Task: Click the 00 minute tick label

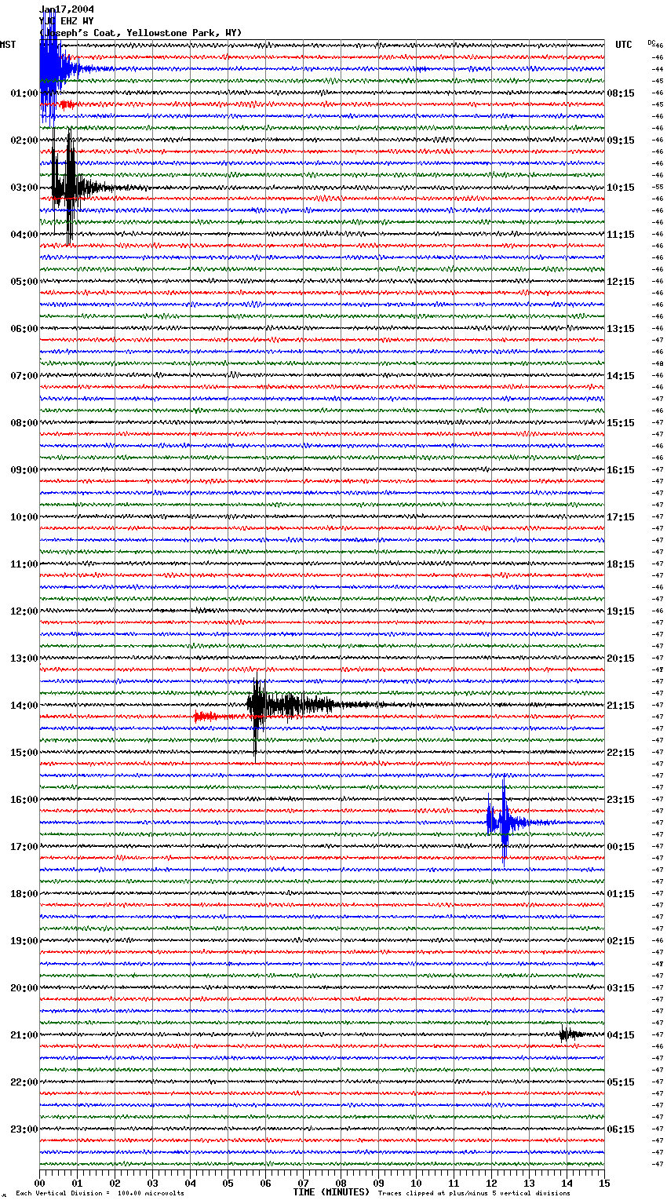Action: pyautogui.click(x=40, y=1182)
